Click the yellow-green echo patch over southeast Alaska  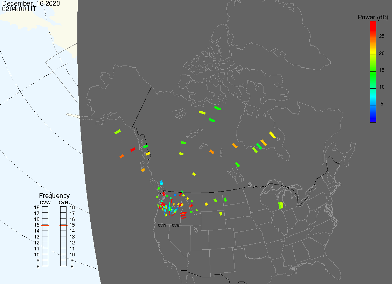pyautogui.click(x=118, y=132)
